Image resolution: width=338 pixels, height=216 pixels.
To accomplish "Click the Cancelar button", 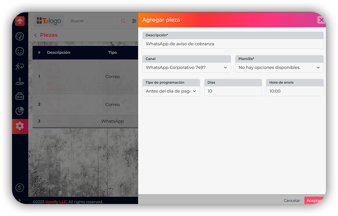I will [292, 200].
